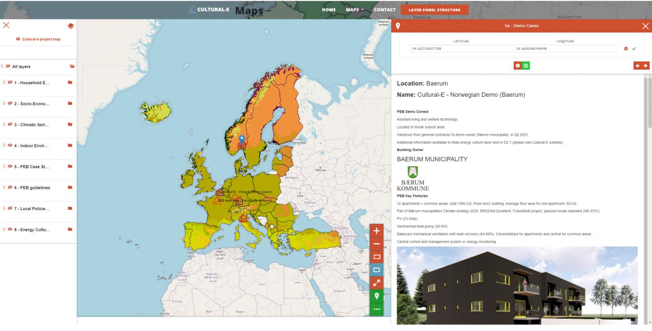Click the green location pin map button
The height and width of the screenshot is (331, 652).
376,296
